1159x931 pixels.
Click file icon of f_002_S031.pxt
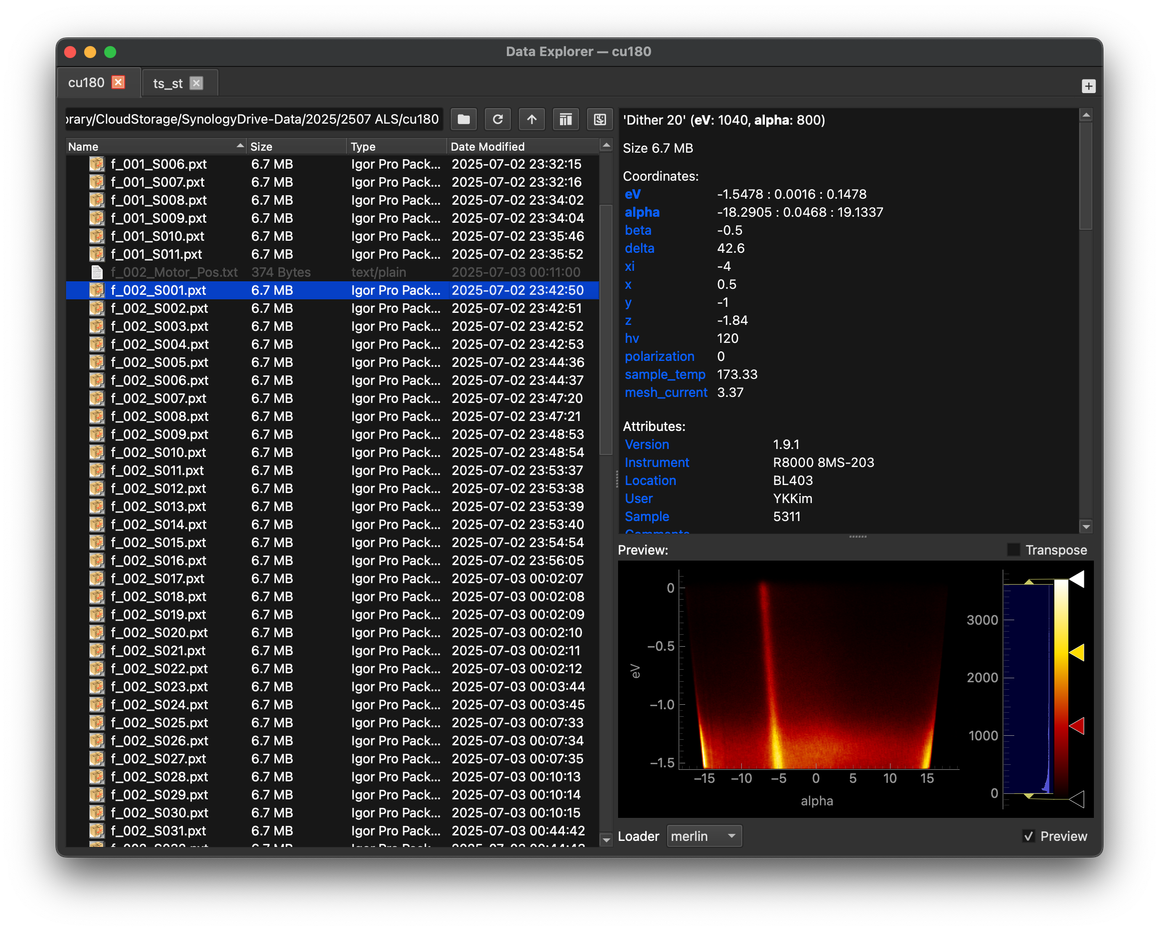tap(97, 830)
